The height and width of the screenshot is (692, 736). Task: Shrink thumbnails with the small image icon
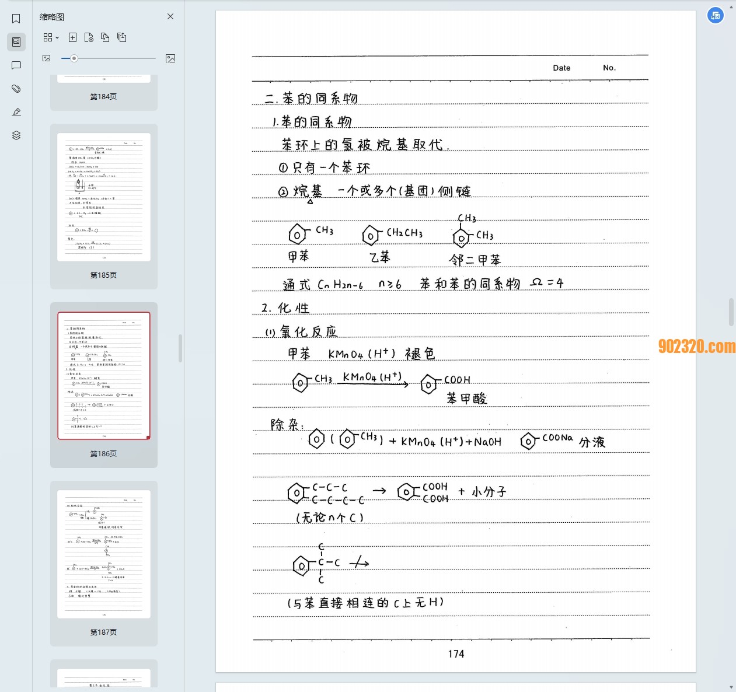pos(47,58)
